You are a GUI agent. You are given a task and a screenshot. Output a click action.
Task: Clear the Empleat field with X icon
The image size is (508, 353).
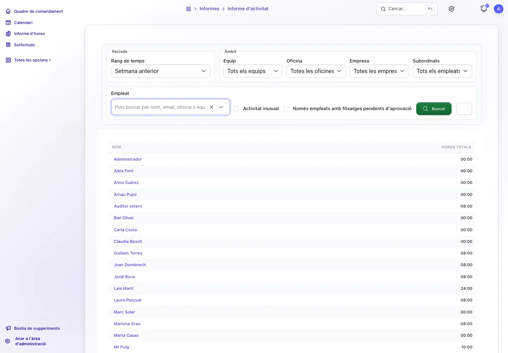click(x=211, y=107)
